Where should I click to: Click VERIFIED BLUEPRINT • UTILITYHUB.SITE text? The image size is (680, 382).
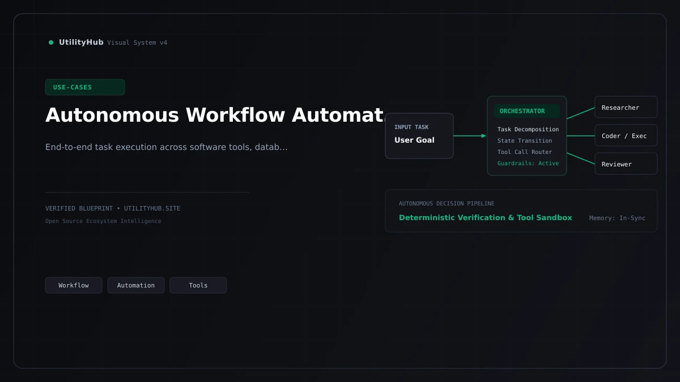pyautogui.click(x=113, y=209)
